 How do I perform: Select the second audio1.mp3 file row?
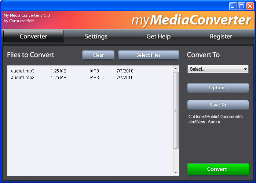coord(90,77)
